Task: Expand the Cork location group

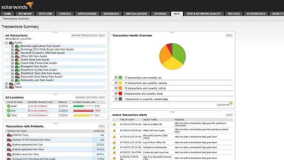Action: [x=7, y=84]
